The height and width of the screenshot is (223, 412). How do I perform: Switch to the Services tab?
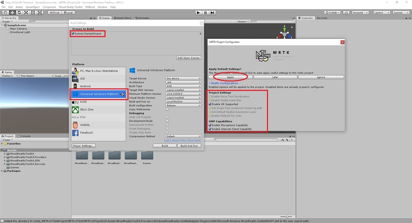click(x=322, y=18)
